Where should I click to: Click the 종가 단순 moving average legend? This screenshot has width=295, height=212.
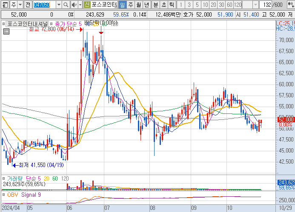(x=68, y=24)
